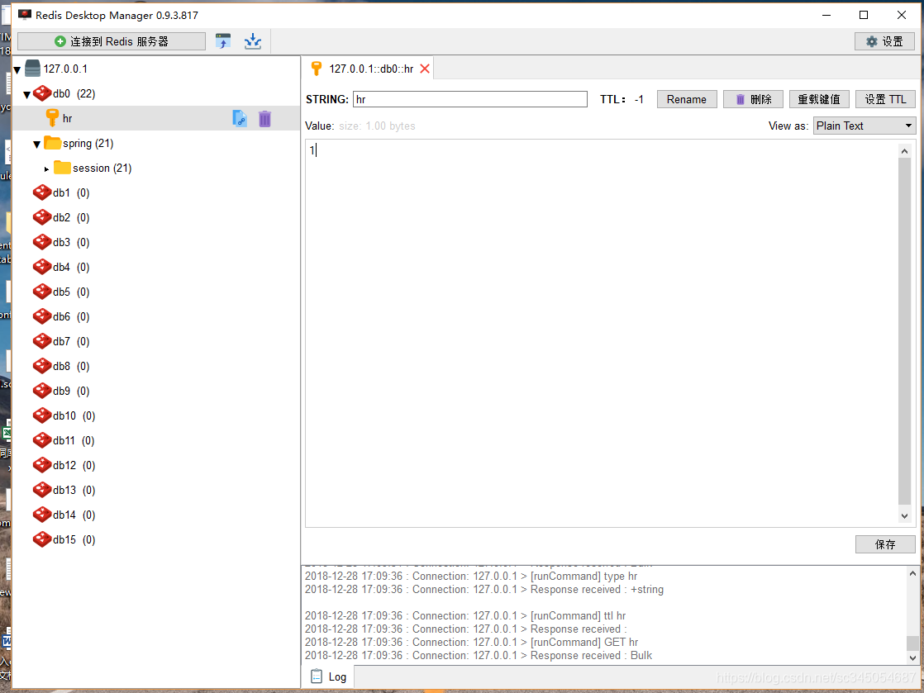Click the export connections toolbar icon
924x693 pixels.
pyautogui.click(x=223, y=41)
